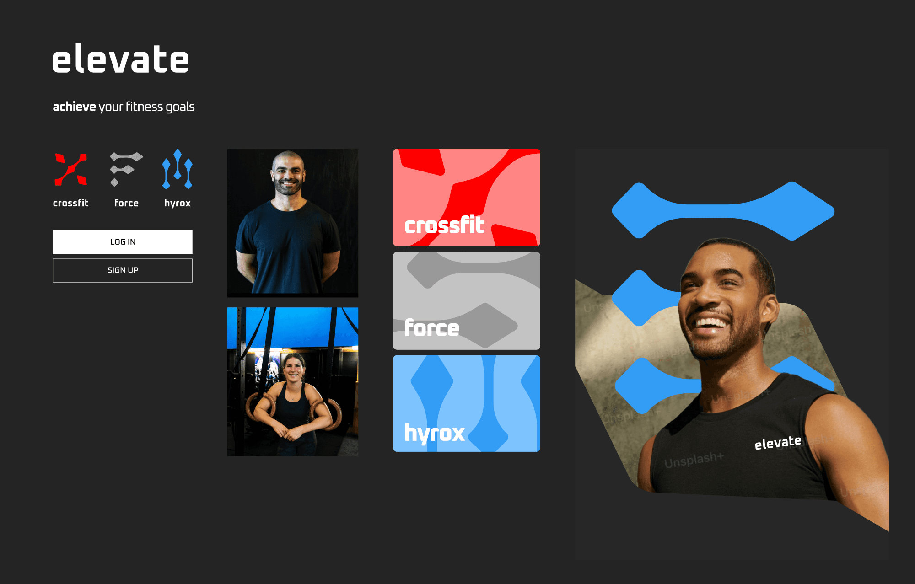Click the blue hyrox icon
This screenshot has height=584, width=915.
(x=178, y=169)
